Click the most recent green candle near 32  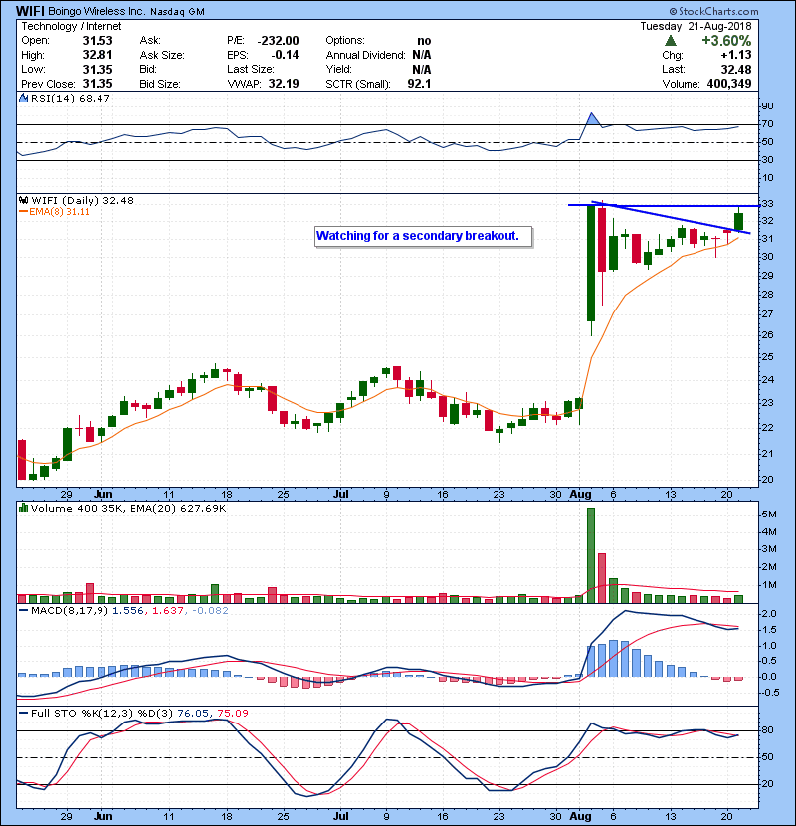coord(738,221)
